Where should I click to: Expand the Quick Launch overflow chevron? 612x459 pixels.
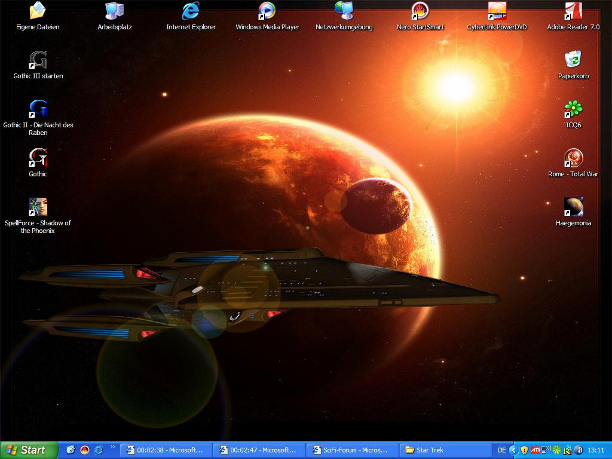click(x=112, y=447)
